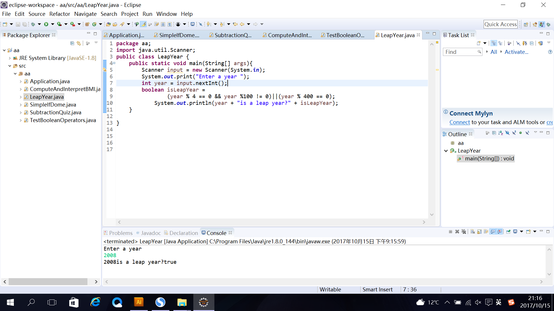Open the Window menu
The width and height of the screenshot is (554, 311).
pos(166,14)
